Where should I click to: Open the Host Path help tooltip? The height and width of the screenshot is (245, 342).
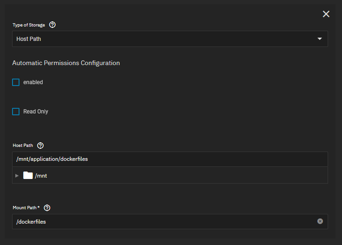click(40, 146)
